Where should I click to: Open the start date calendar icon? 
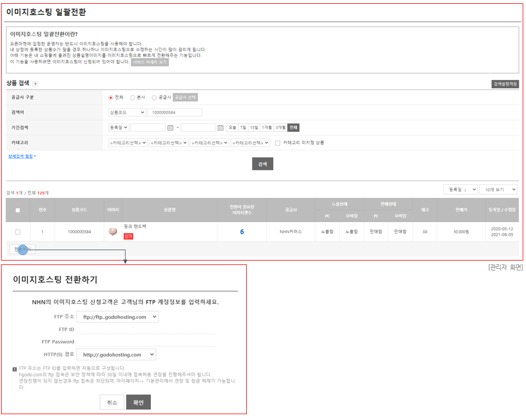click(171, 128)
